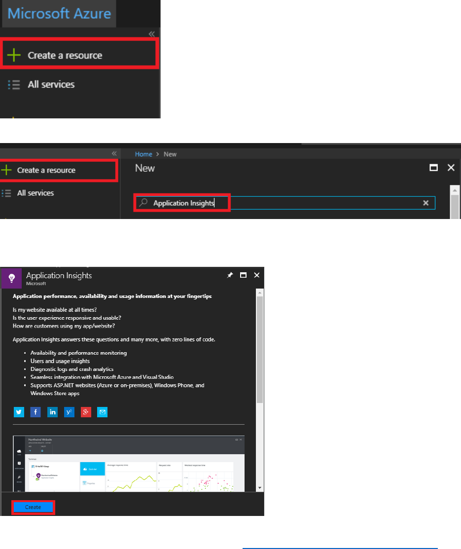
Task: Click the New blade scroll up arrow
Action: (x=455, y=190)
